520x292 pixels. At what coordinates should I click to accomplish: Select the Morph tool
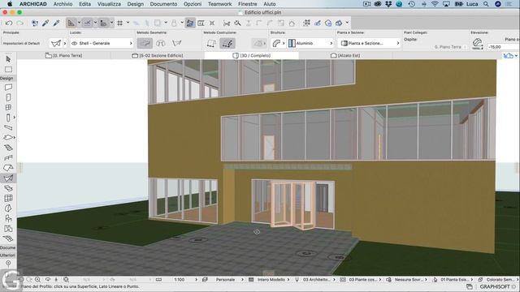coord(8,208)
